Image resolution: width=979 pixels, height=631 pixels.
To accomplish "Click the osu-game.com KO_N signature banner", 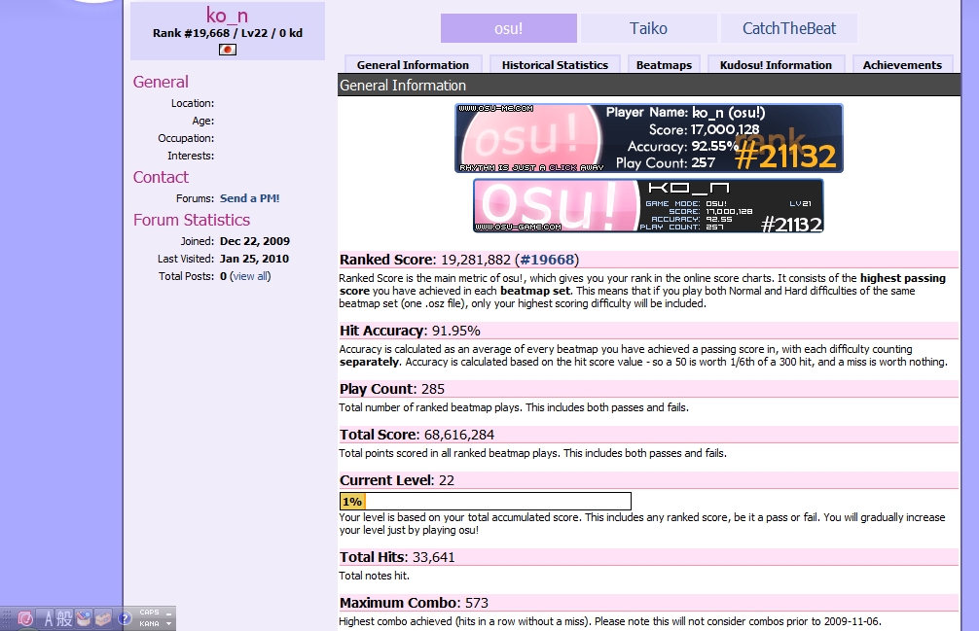I will [x=648, y=206].
